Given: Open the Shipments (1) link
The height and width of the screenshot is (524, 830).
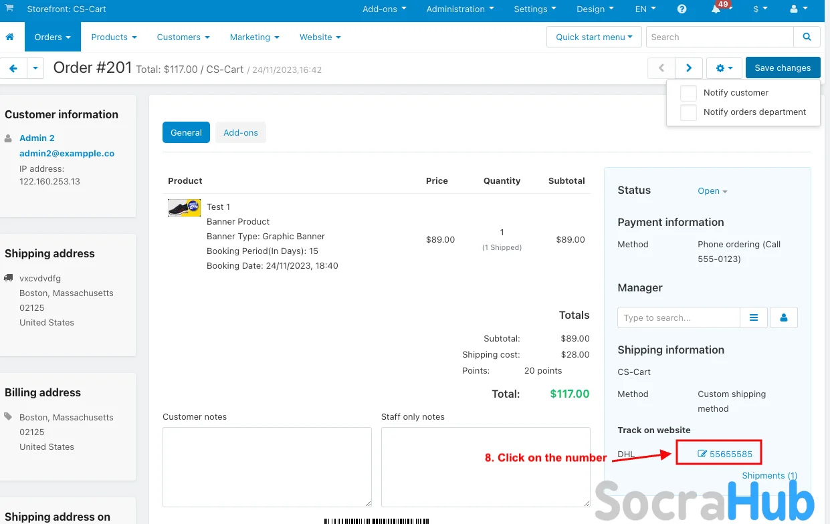Looking at the screenshot, I should point(769,476).
